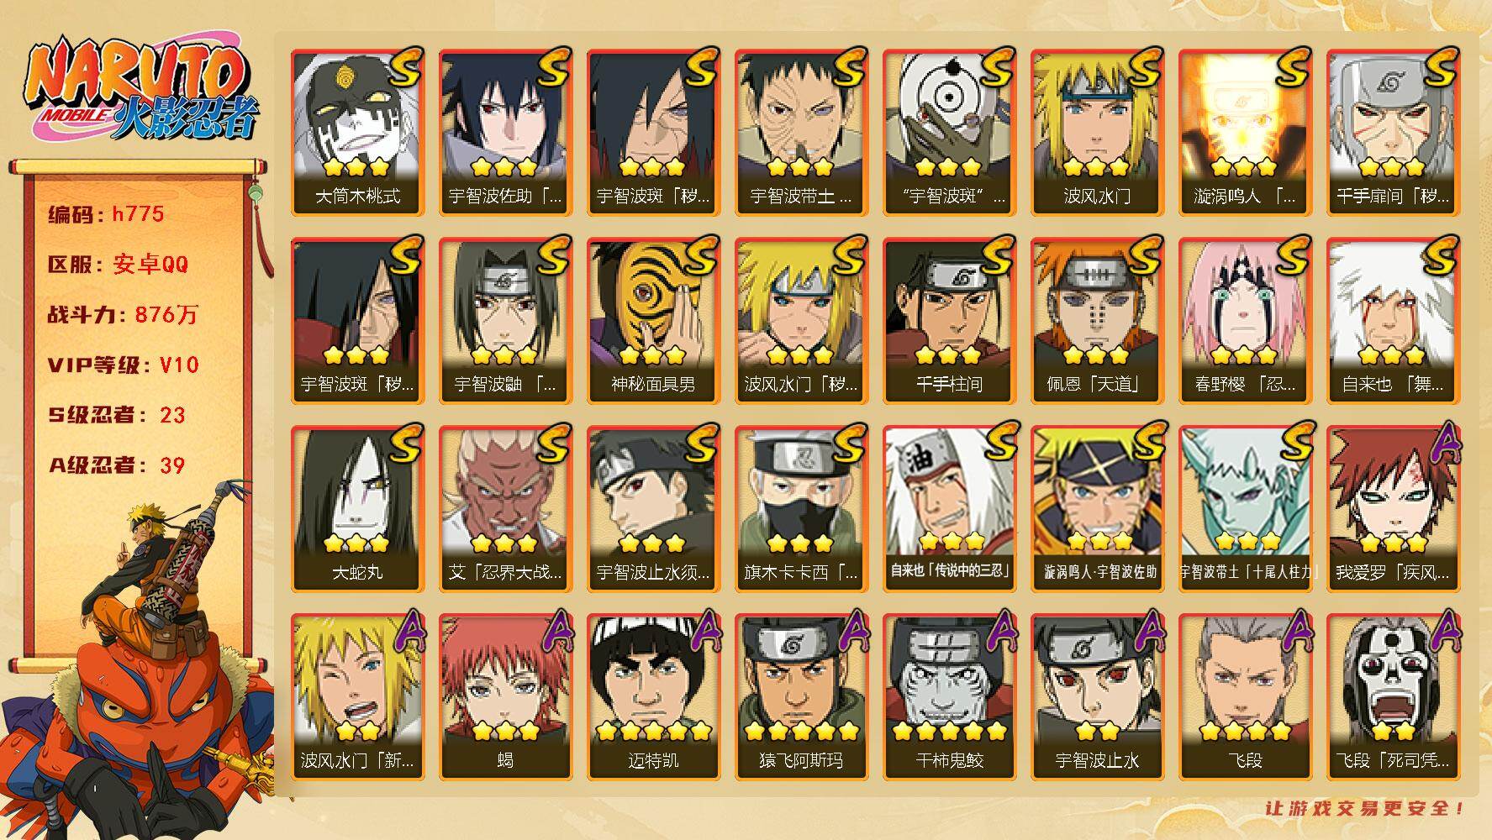1492x840 pixels.
Task: Select the 大筒木桃式 ninja card
Action: point(357,133)
